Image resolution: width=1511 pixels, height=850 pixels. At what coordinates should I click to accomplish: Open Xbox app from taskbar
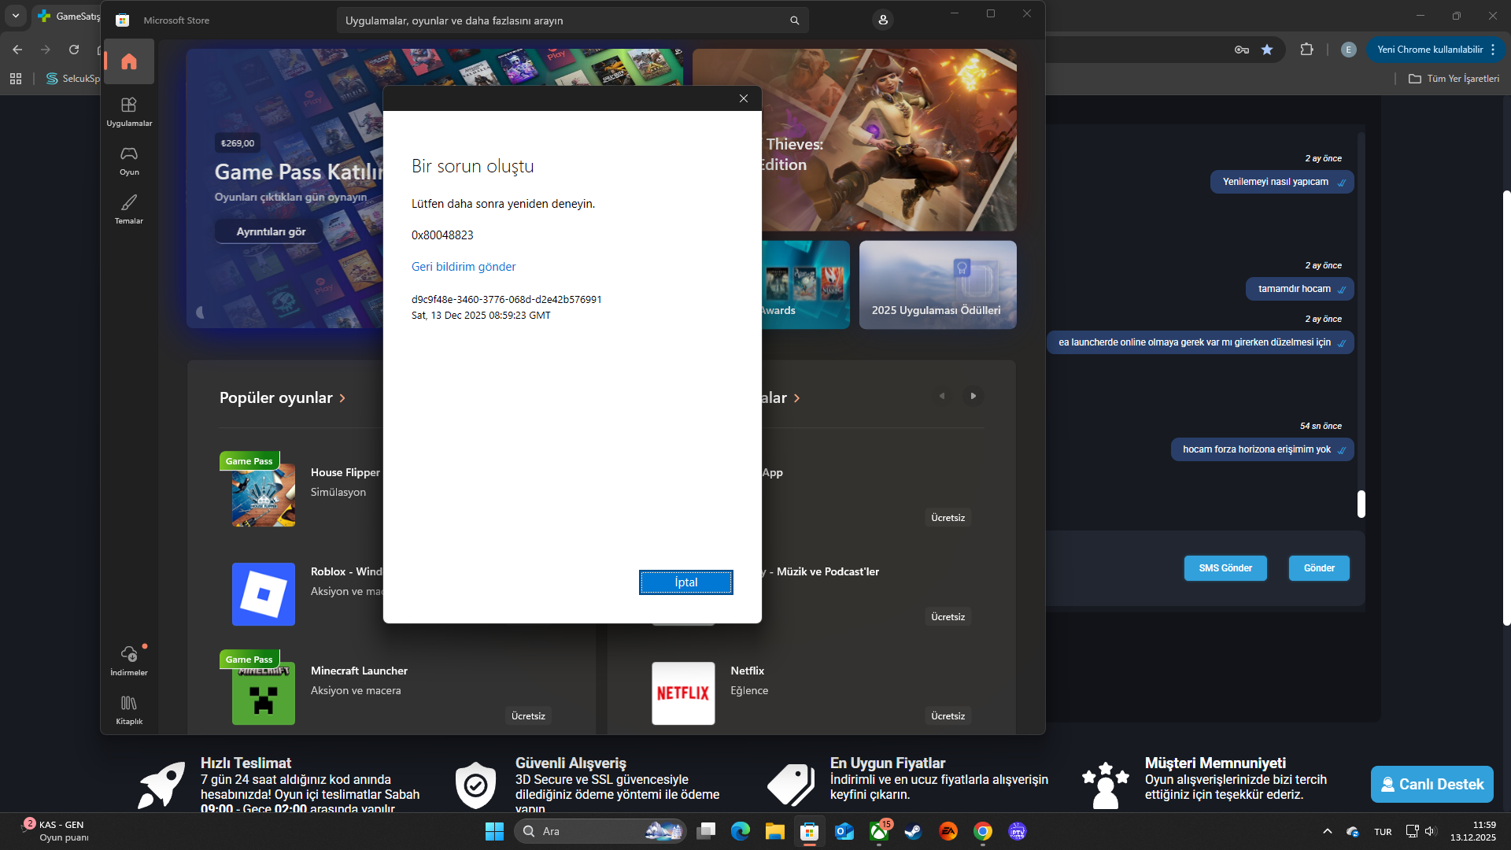879,831
